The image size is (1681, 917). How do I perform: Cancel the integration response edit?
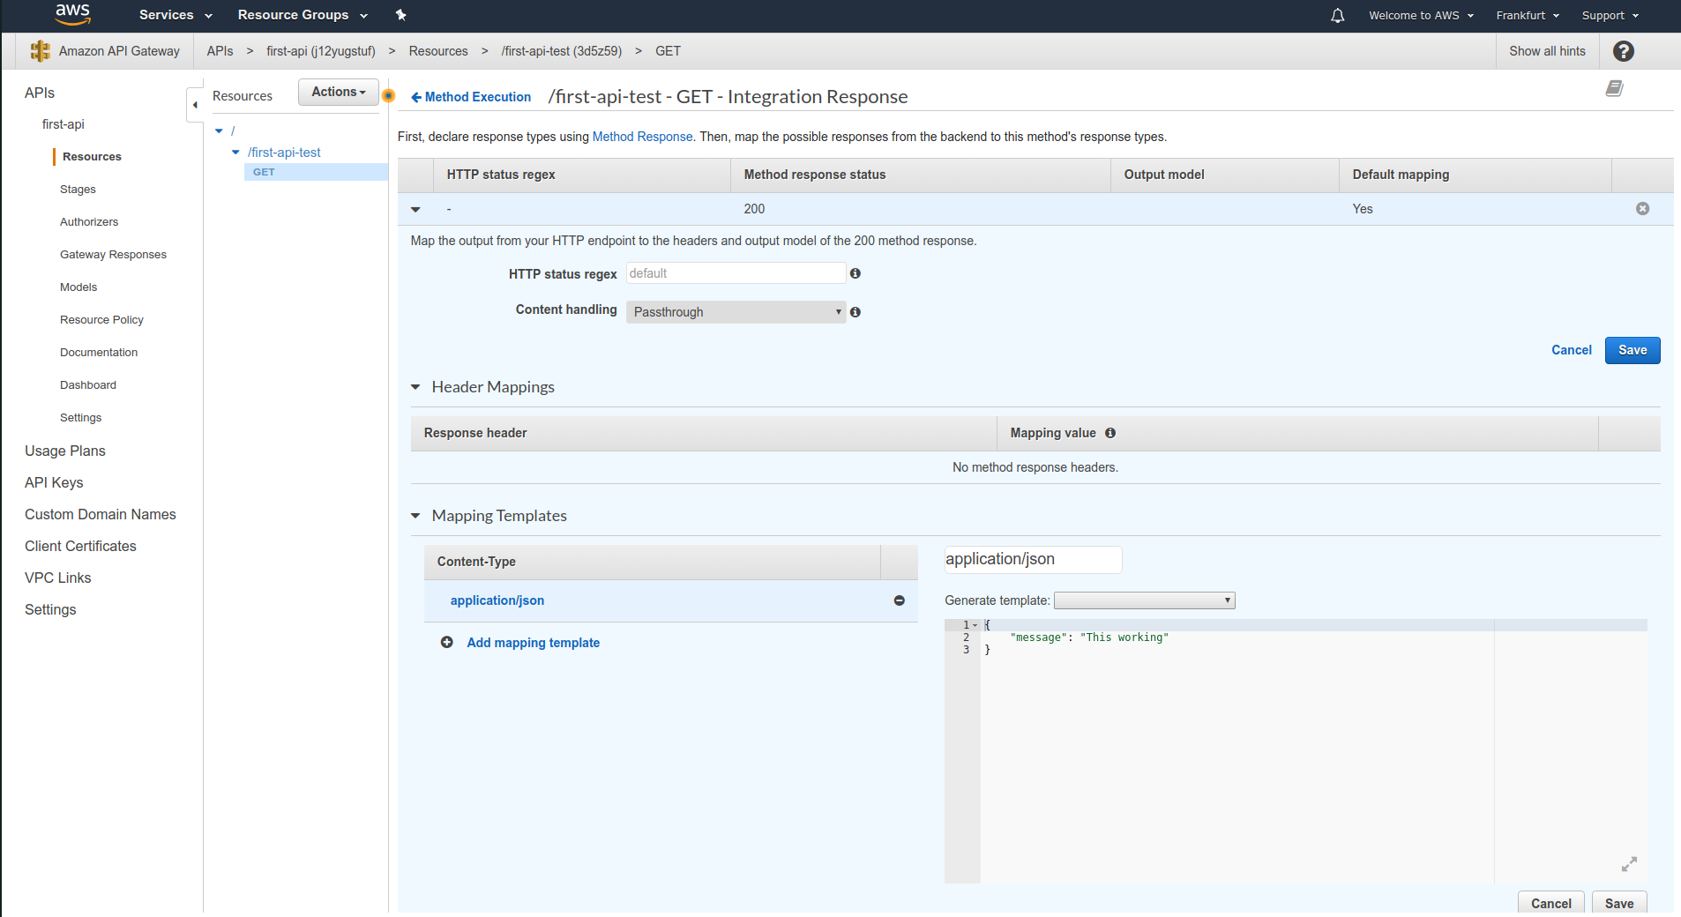pyautogui.click(x=1571, y=350)
